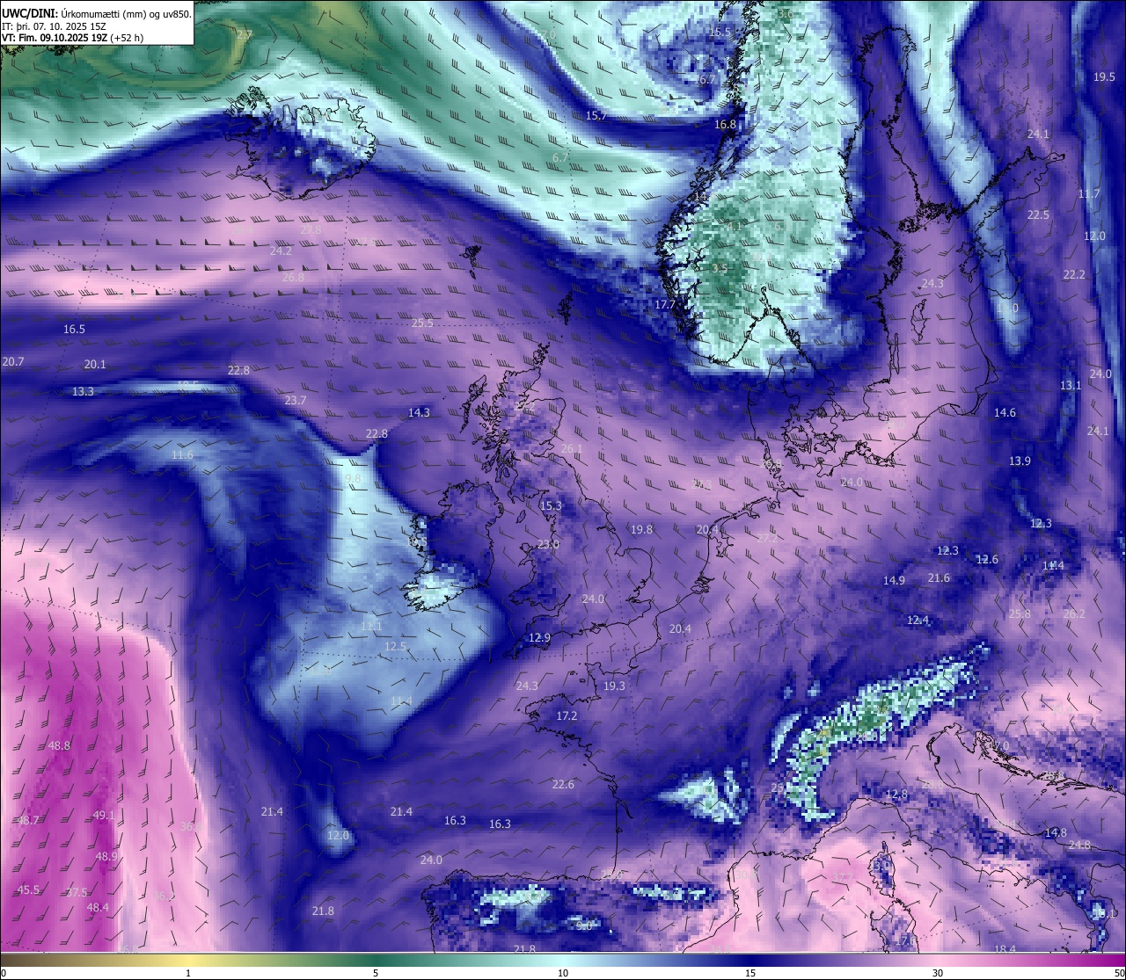Click the 18.4 value label
The width and height of the screenshot is (1126, 980).
(1005, 949)
